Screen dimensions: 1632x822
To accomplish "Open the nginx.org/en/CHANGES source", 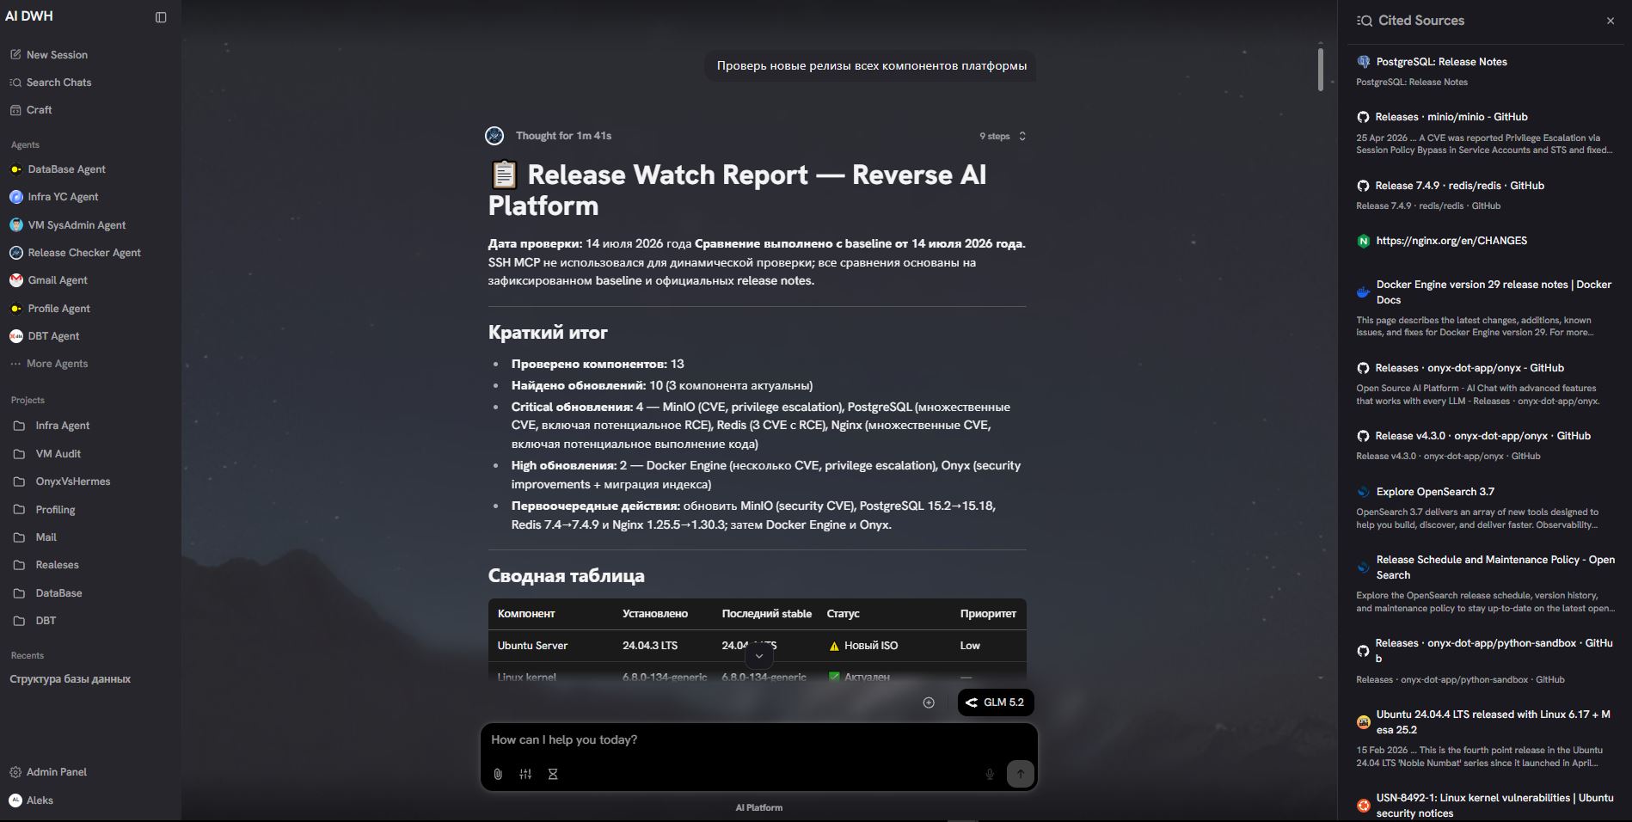I will pyautogui.click(x=1451, y=241).
